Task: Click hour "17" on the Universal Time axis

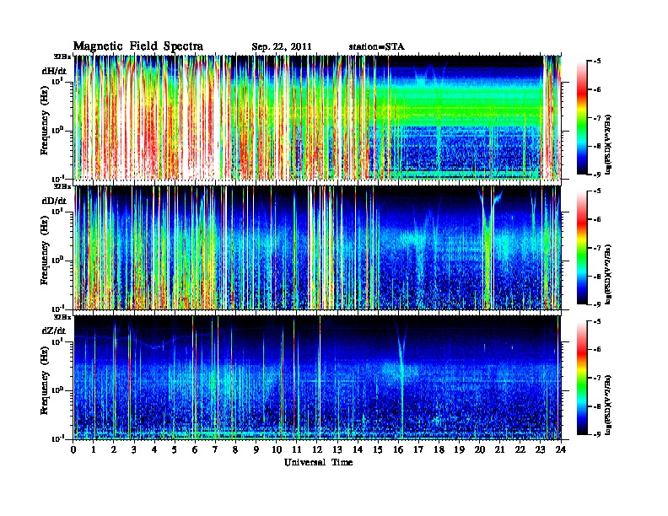Action: pos(419,449)
